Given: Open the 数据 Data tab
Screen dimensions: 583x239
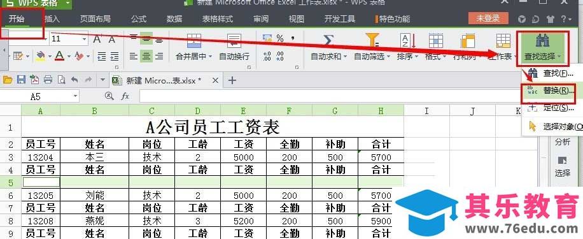Looking at the screenshot, I should pos(174,18).
